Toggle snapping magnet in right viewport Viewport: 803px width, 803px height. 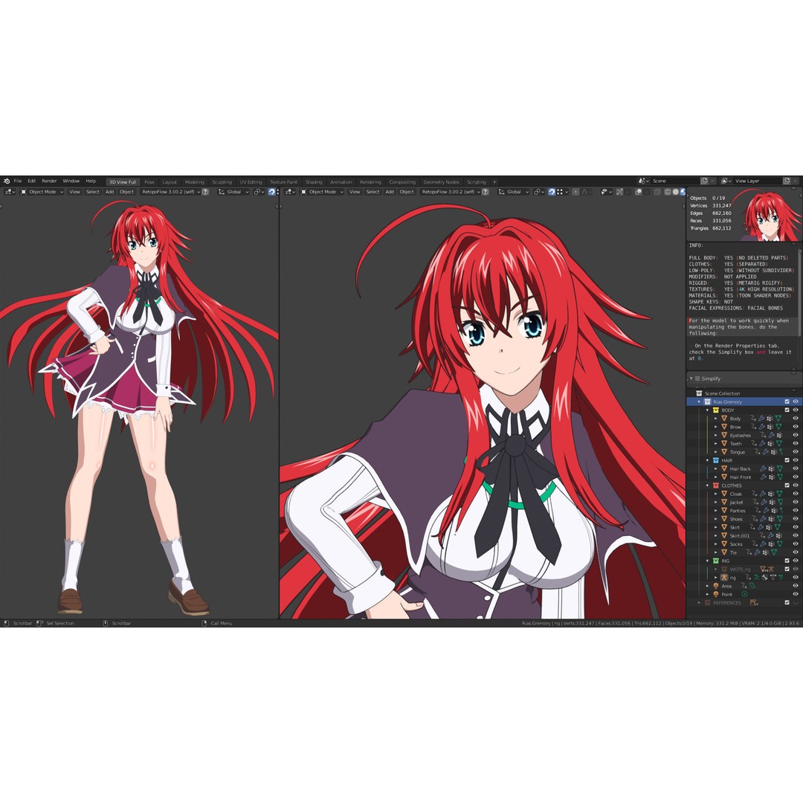pos(552,192)
